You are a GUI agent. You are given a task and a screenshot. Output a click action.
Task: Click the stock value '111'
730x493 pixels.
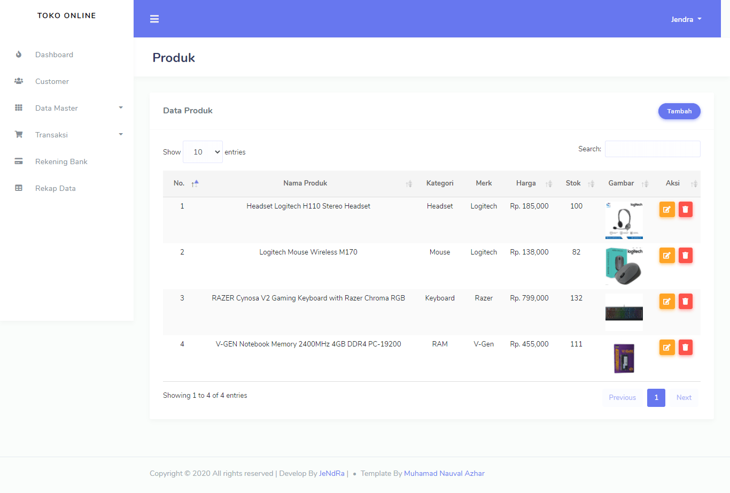coord(576,344)
